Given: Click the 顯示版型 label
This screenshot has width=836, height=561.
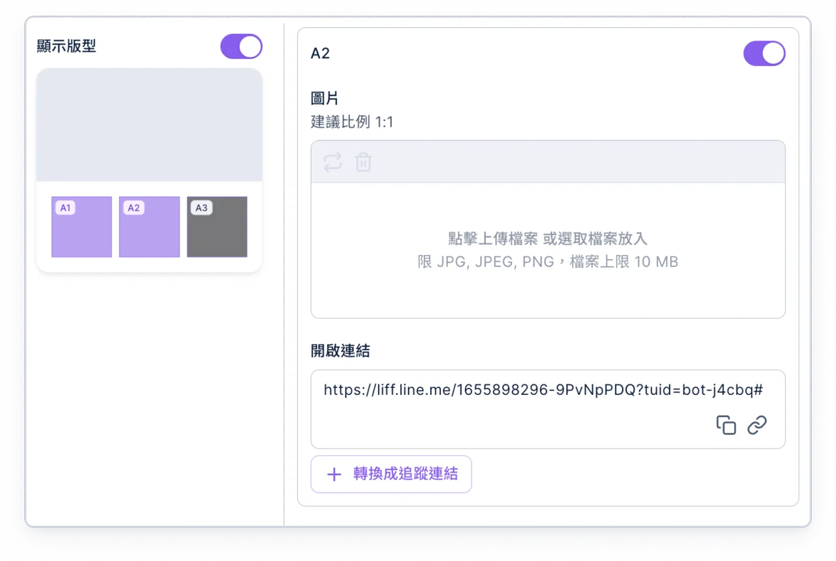Looking at the screenshot, I should click(x=67, y=46).
